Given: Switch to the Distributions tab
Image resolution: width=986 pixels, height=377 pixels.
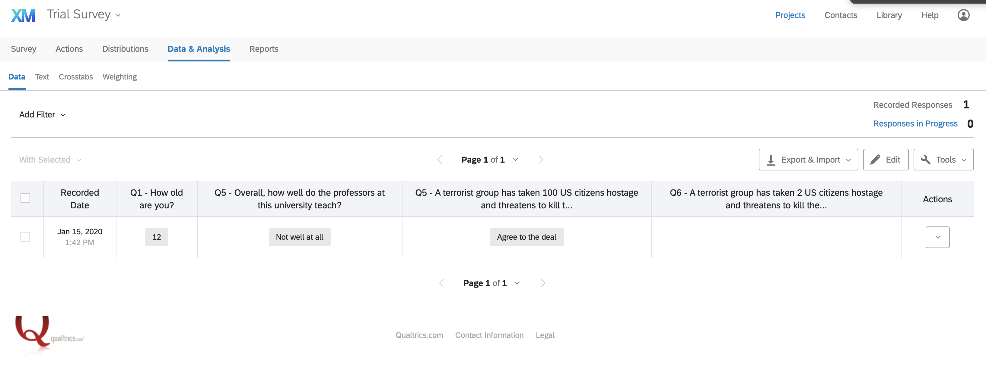Looking at the screenshot, I should (125, 49).
